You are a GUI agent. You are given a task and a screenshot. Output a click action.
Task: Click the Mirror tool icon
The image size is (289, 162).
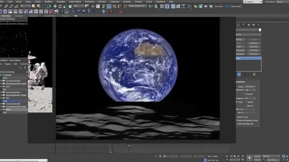151,6
